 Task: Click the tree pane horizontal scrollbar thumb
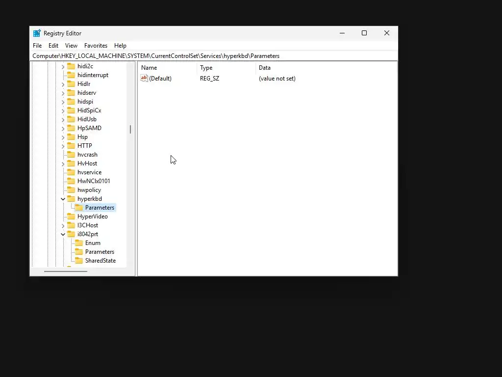pyautogui.click(x=66, y=271)
